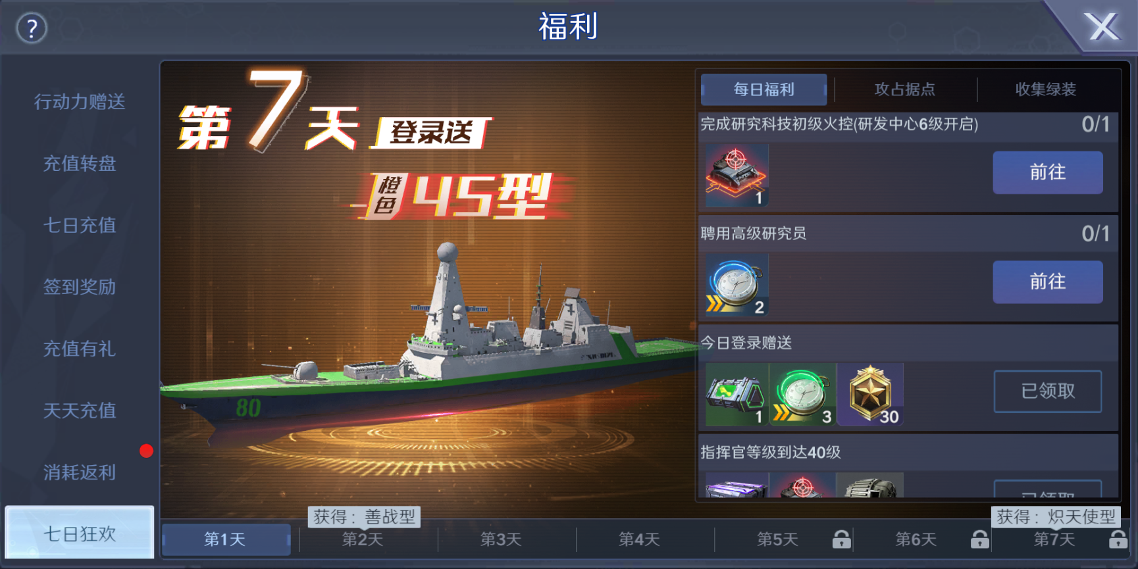Screen dimensions: 1138x569
Task: Click the lock icon on 第7天
Action: 1118,539
